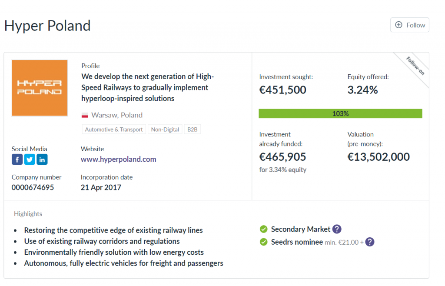Open the Facebook social media icon
The width and height of the screenshot is (445, 286).
tap(17, 160)
